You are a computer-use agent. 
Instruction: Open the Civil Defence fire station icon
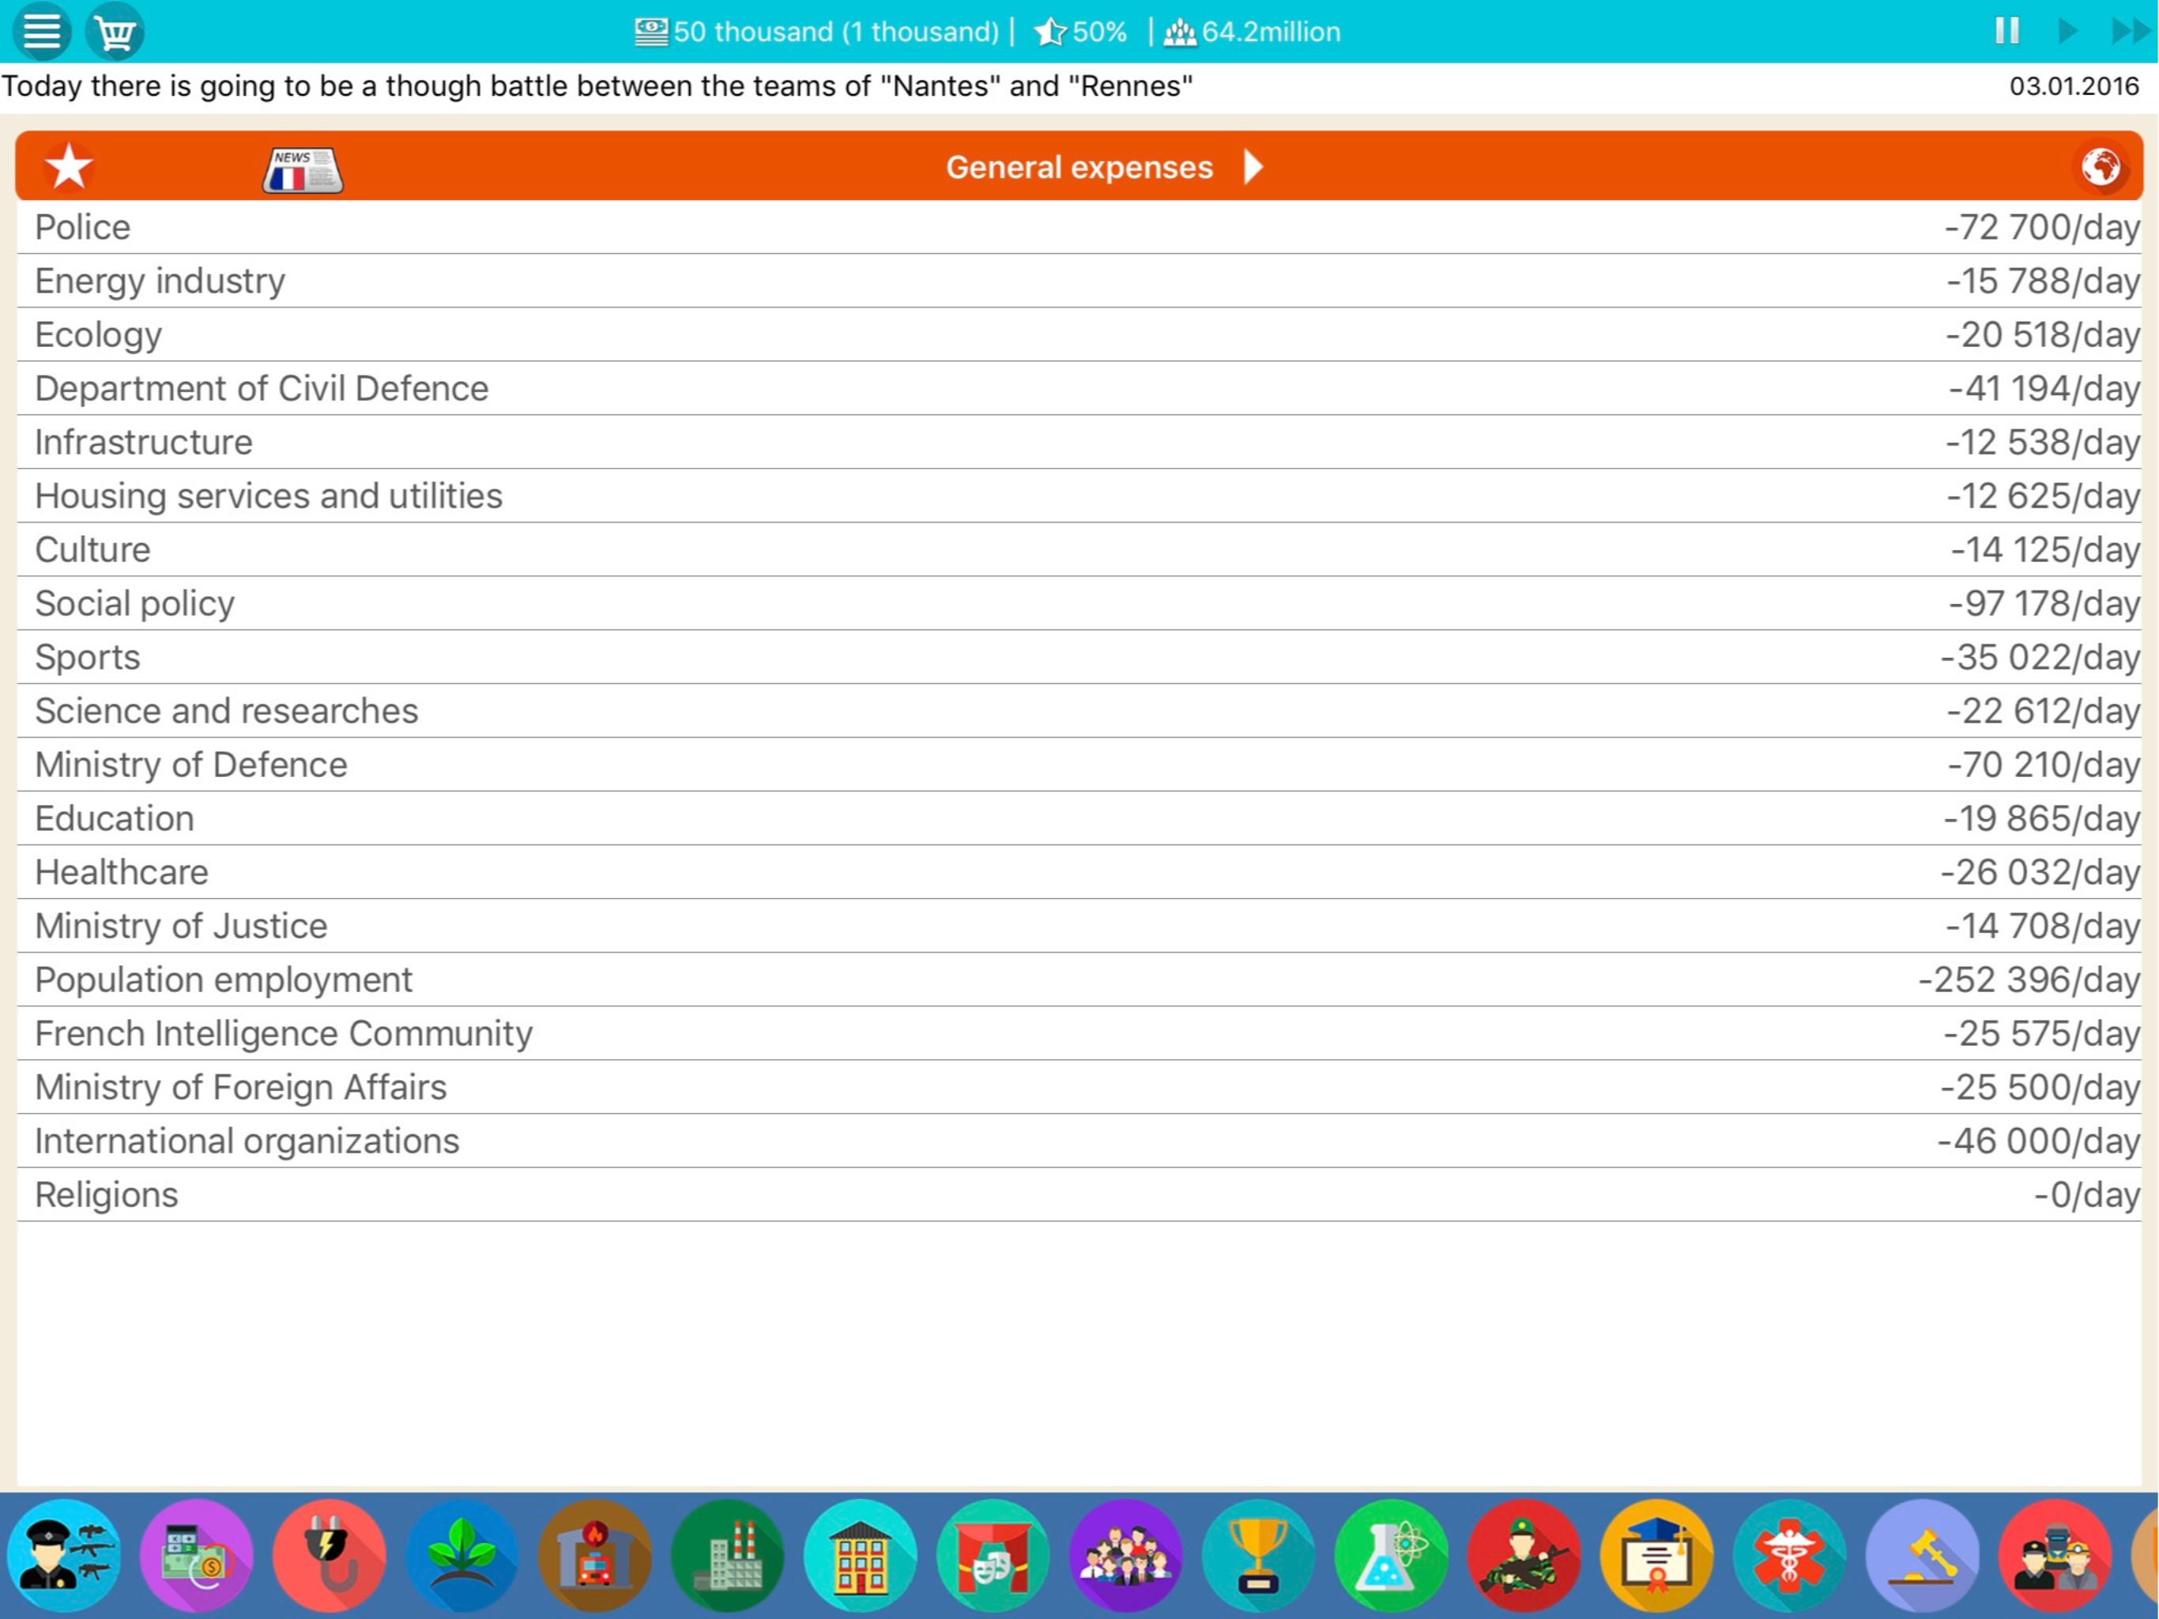point(595,1554)
